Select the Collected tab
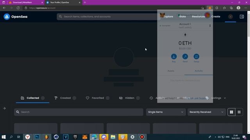This screenshot has height=140, width=250. coord(32,98)
